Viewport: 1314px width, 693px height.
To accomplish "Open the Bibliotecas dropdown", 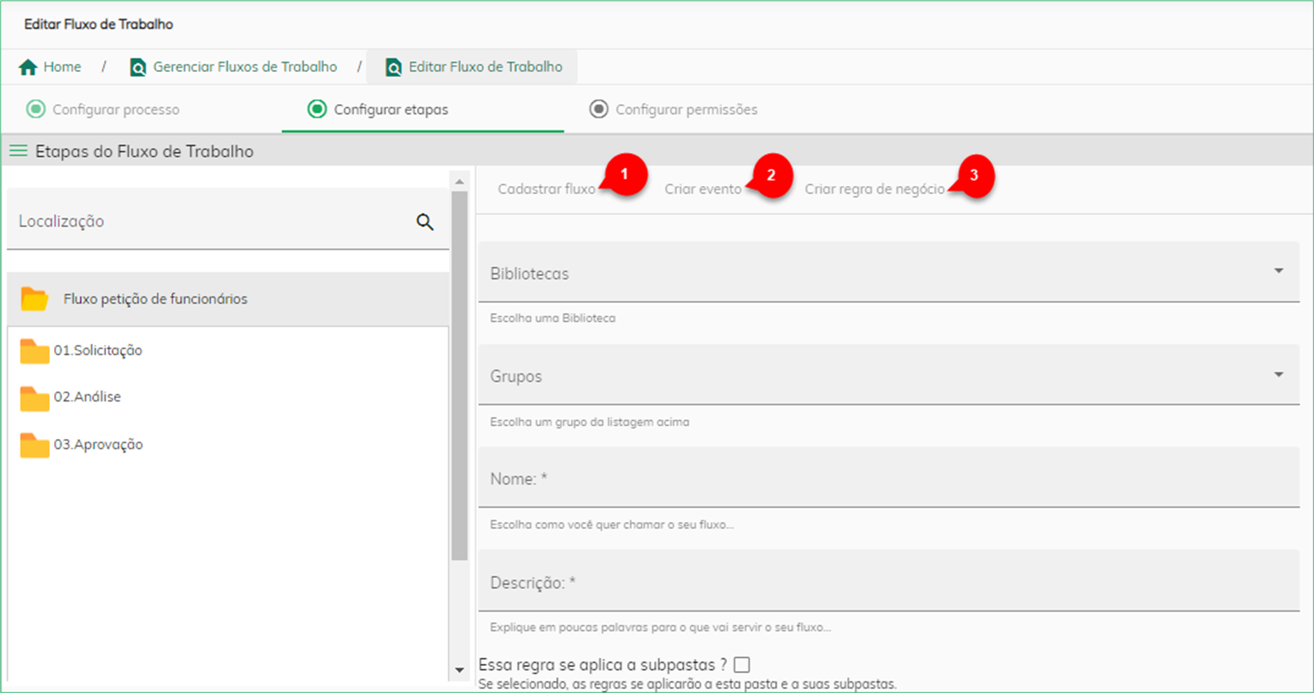I will pyautogui.click(x=889, y=272).
